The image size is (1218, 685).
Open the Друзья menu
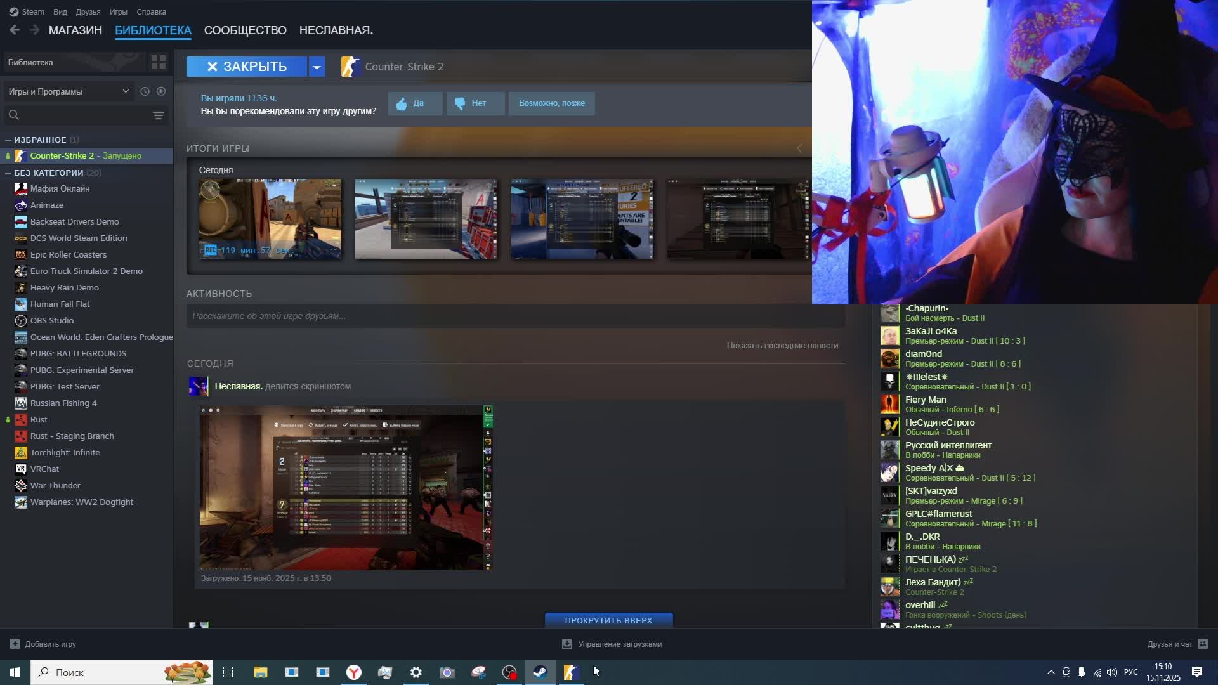tap(88, 11)
